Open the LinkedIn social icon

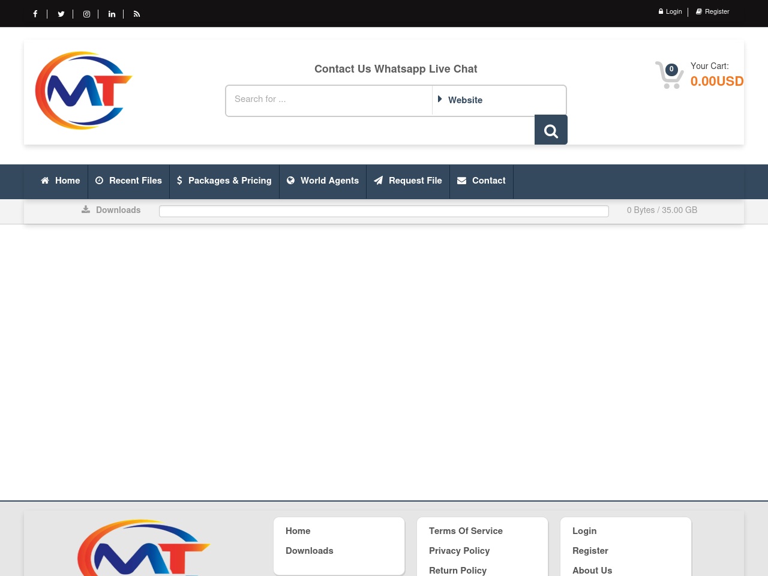coord(112,14)
